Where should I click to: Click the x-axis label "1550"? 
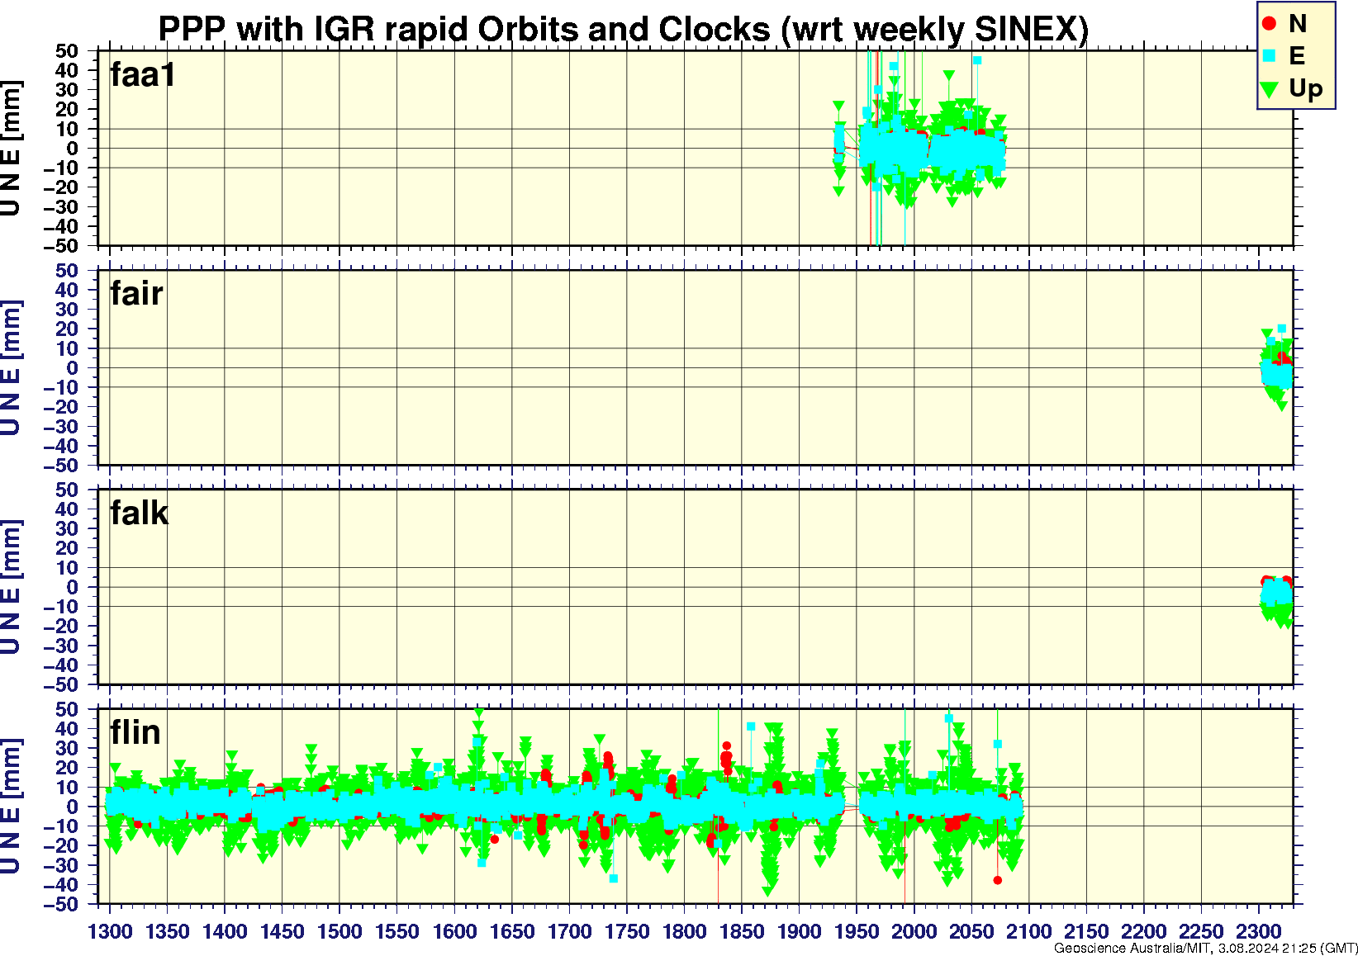(x=397, y=931)
